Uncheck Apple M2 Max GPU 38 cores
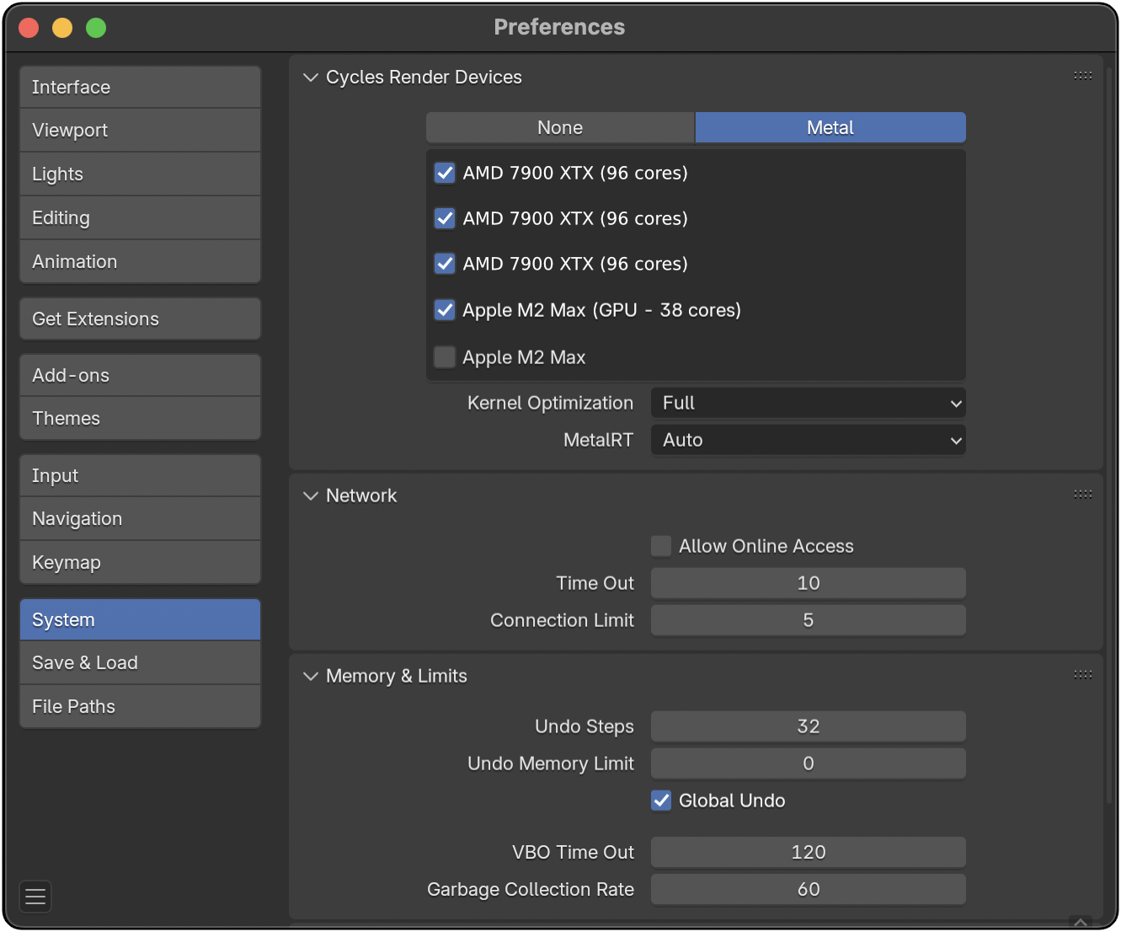 click(445, 310)
